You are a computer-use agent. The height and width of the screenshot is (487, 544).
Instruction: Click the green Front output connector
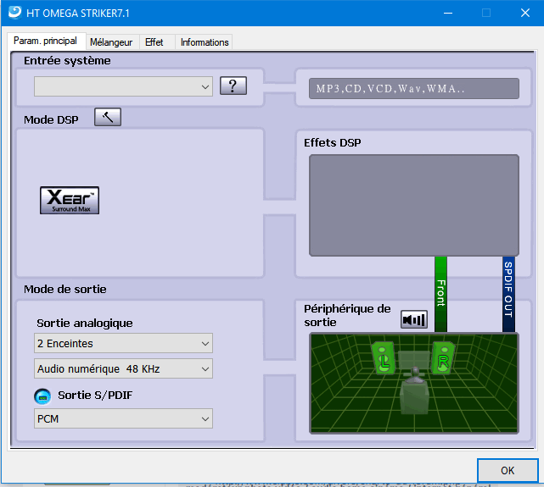pyautogui.click(x=440, y=294)
